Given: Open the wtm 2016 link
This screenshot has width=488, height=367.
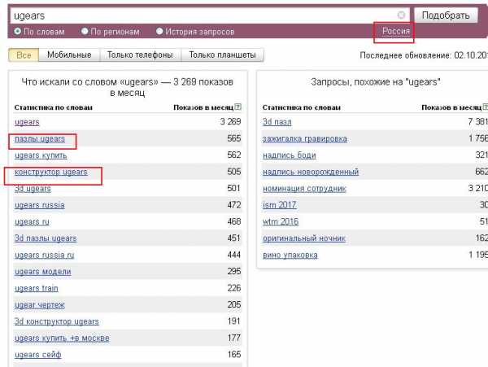Looking at the screenshot, I should (x=281, y=221).
